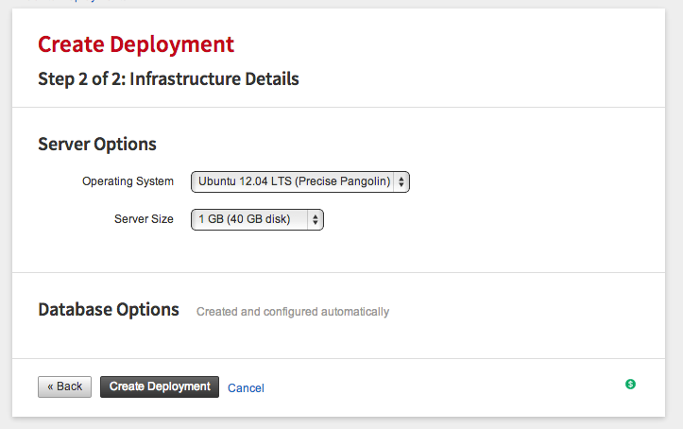
Task: Click 'Created and configured automatically' note
Action: (x=293, y=312)
